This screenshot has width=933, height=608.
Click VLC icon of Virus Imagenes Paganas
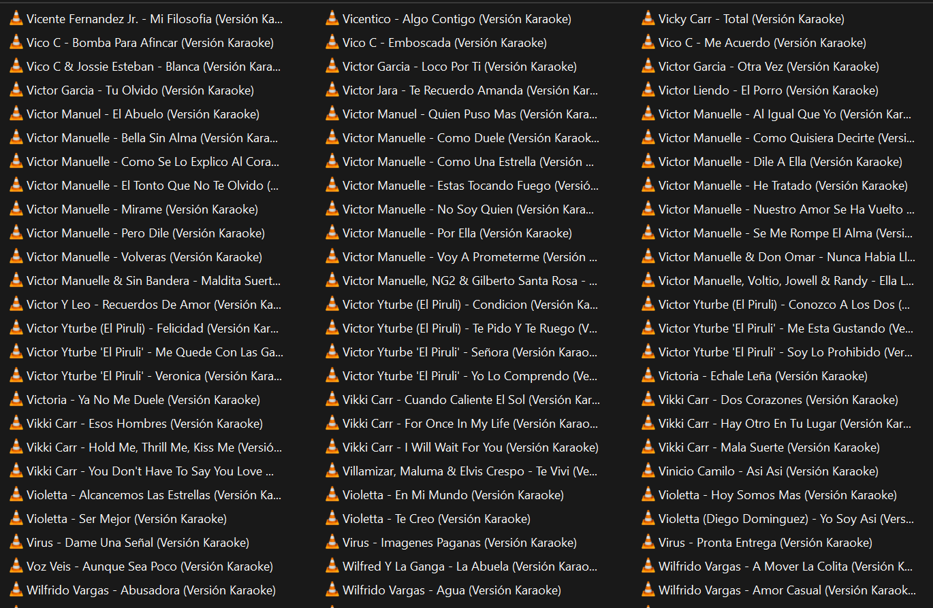point(332,542)
